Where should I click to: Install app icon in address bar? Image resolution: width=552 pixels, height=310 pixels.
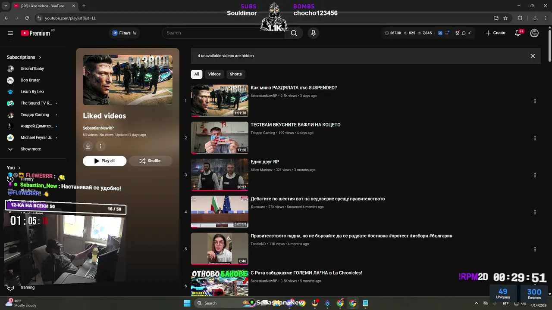(x=496, y=18)
